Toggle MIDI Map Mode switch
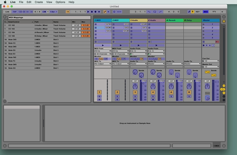 (205, 11)
